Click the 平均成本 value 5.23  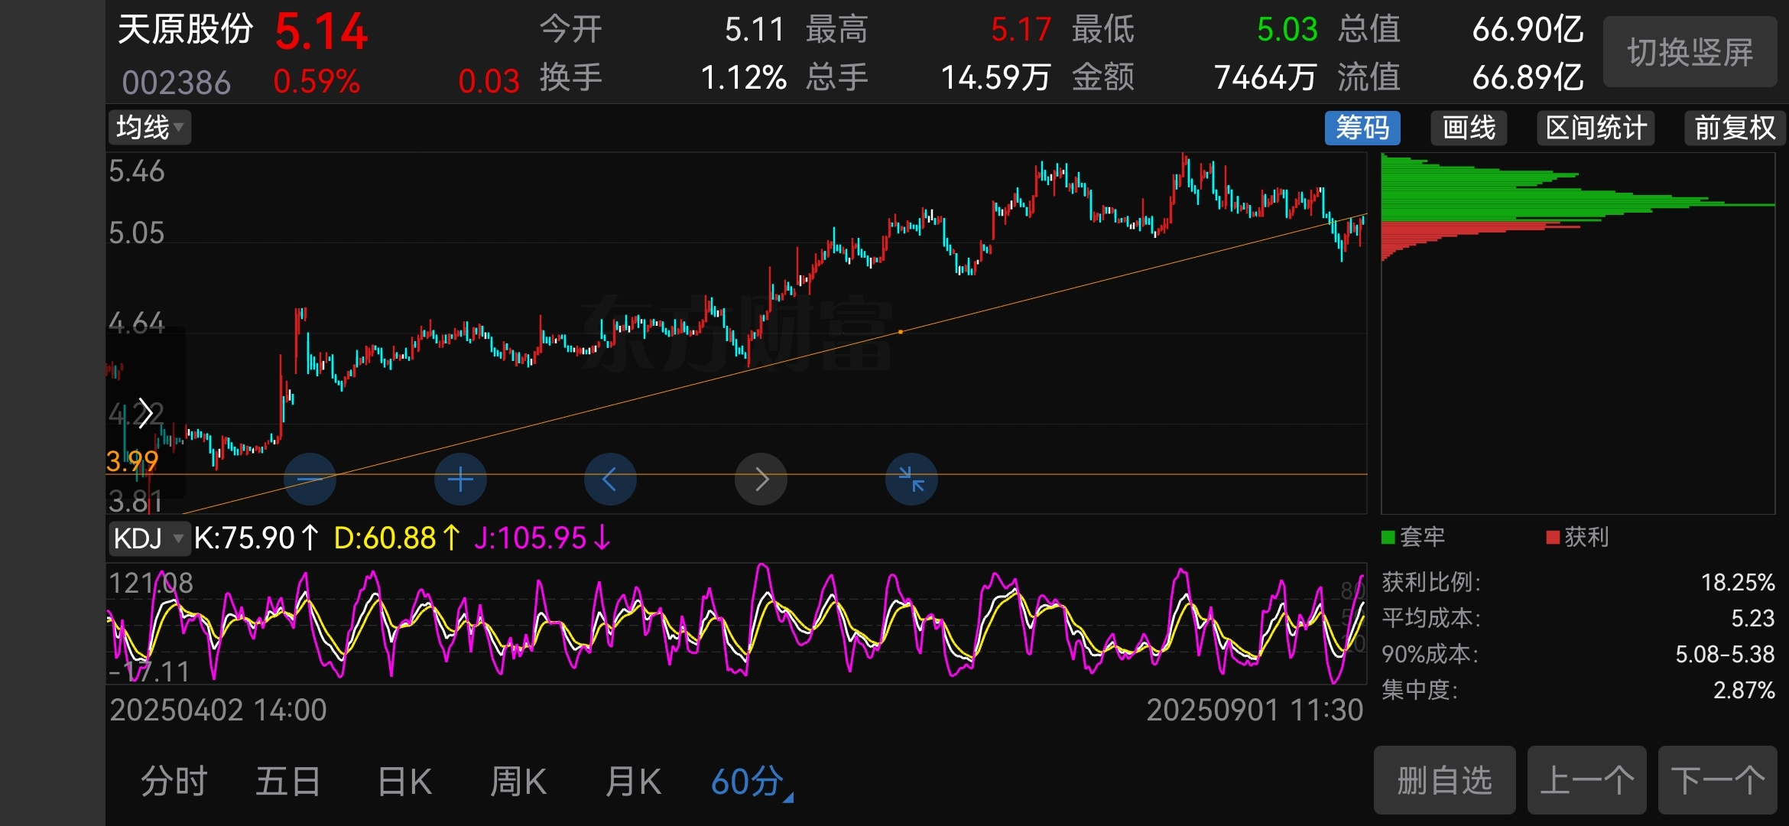[1753, 619]
